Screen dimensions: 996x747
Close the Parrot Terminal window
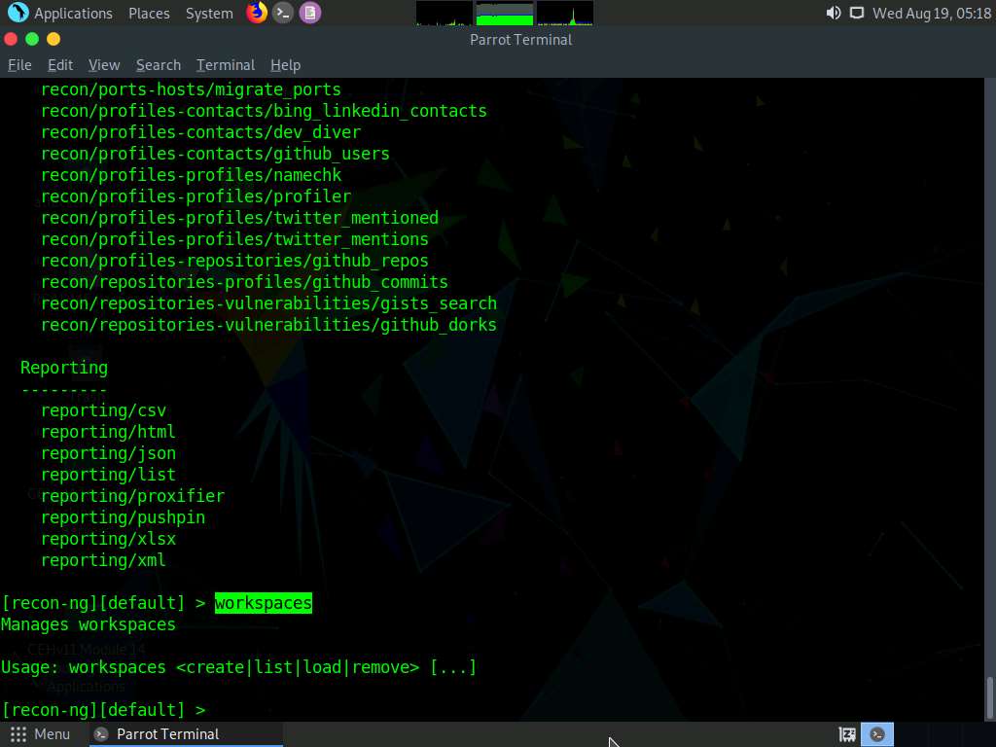pyautogui.click(x=11, y=39)
